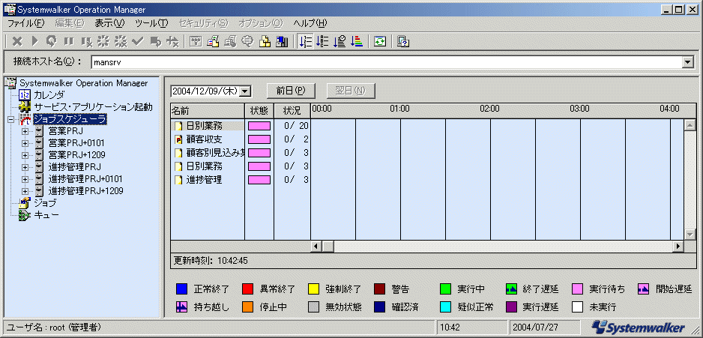The height and width of the screenshot is (338, 703).
Task: Open the セキュリティ menu
Action: (203, 23)
